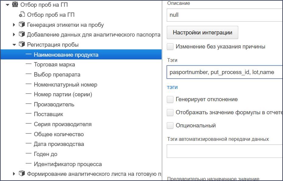
Task: Select the Годен до item
Action: click(45, 154)
